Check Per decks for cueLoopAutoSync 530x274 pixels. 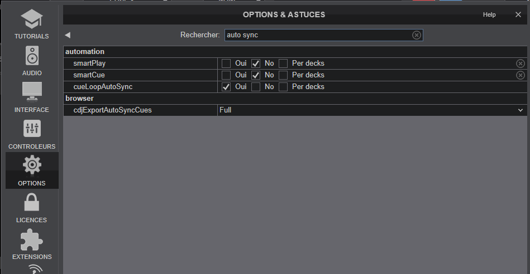(283, 87)
